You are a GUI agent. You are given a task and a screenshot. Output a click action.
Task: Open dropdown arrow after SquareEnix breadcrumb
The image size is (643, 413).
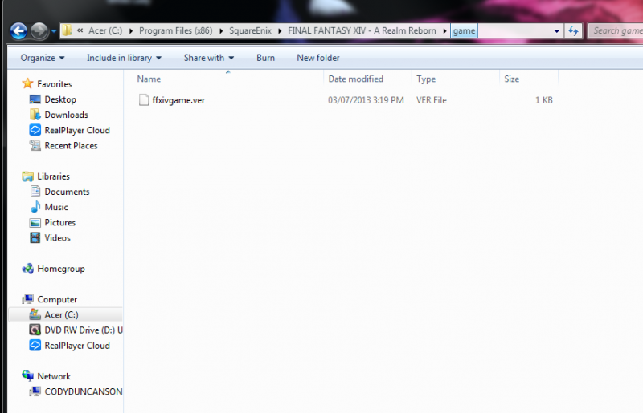coord(280,30)
